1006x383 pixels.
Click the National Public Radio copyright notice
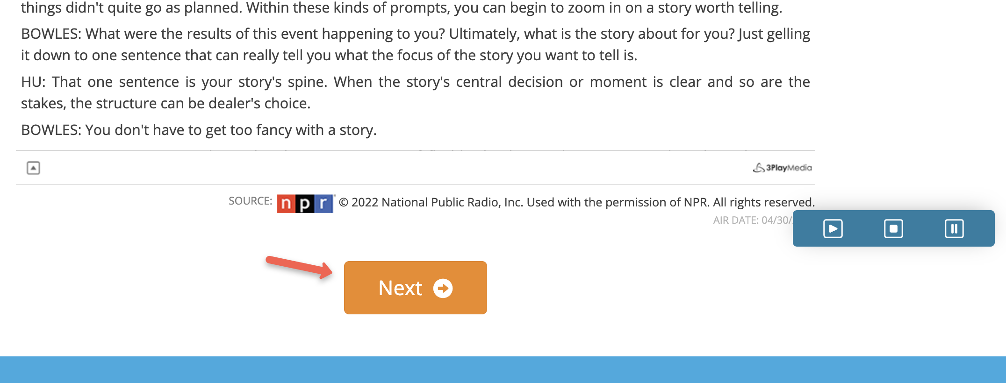pyautogui.click(x=576, y=202)
